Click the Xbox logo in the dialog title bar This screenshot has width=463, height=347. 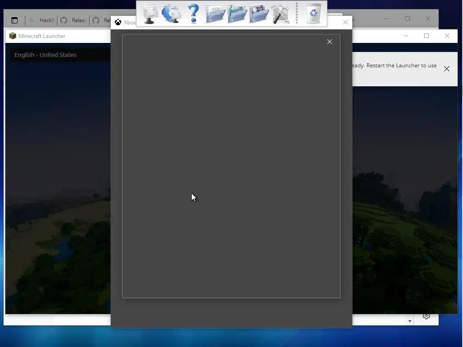pos(118,23)
